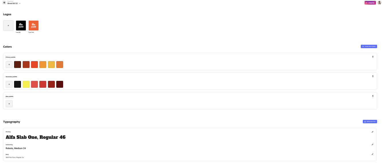Click the Create Color Palette button
382x164 pixels.
[x=369, y=46]
